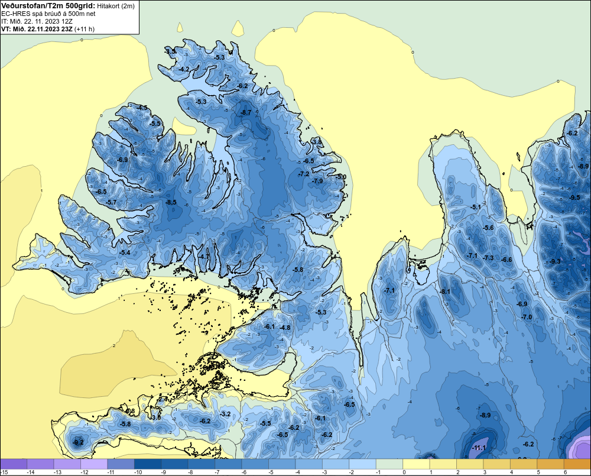
Task: Click the -4.2 temperature label
Action: click(x=184, y=69)
